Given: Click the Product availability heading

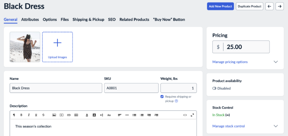Looking at the screenshot, I should point(227,81).
